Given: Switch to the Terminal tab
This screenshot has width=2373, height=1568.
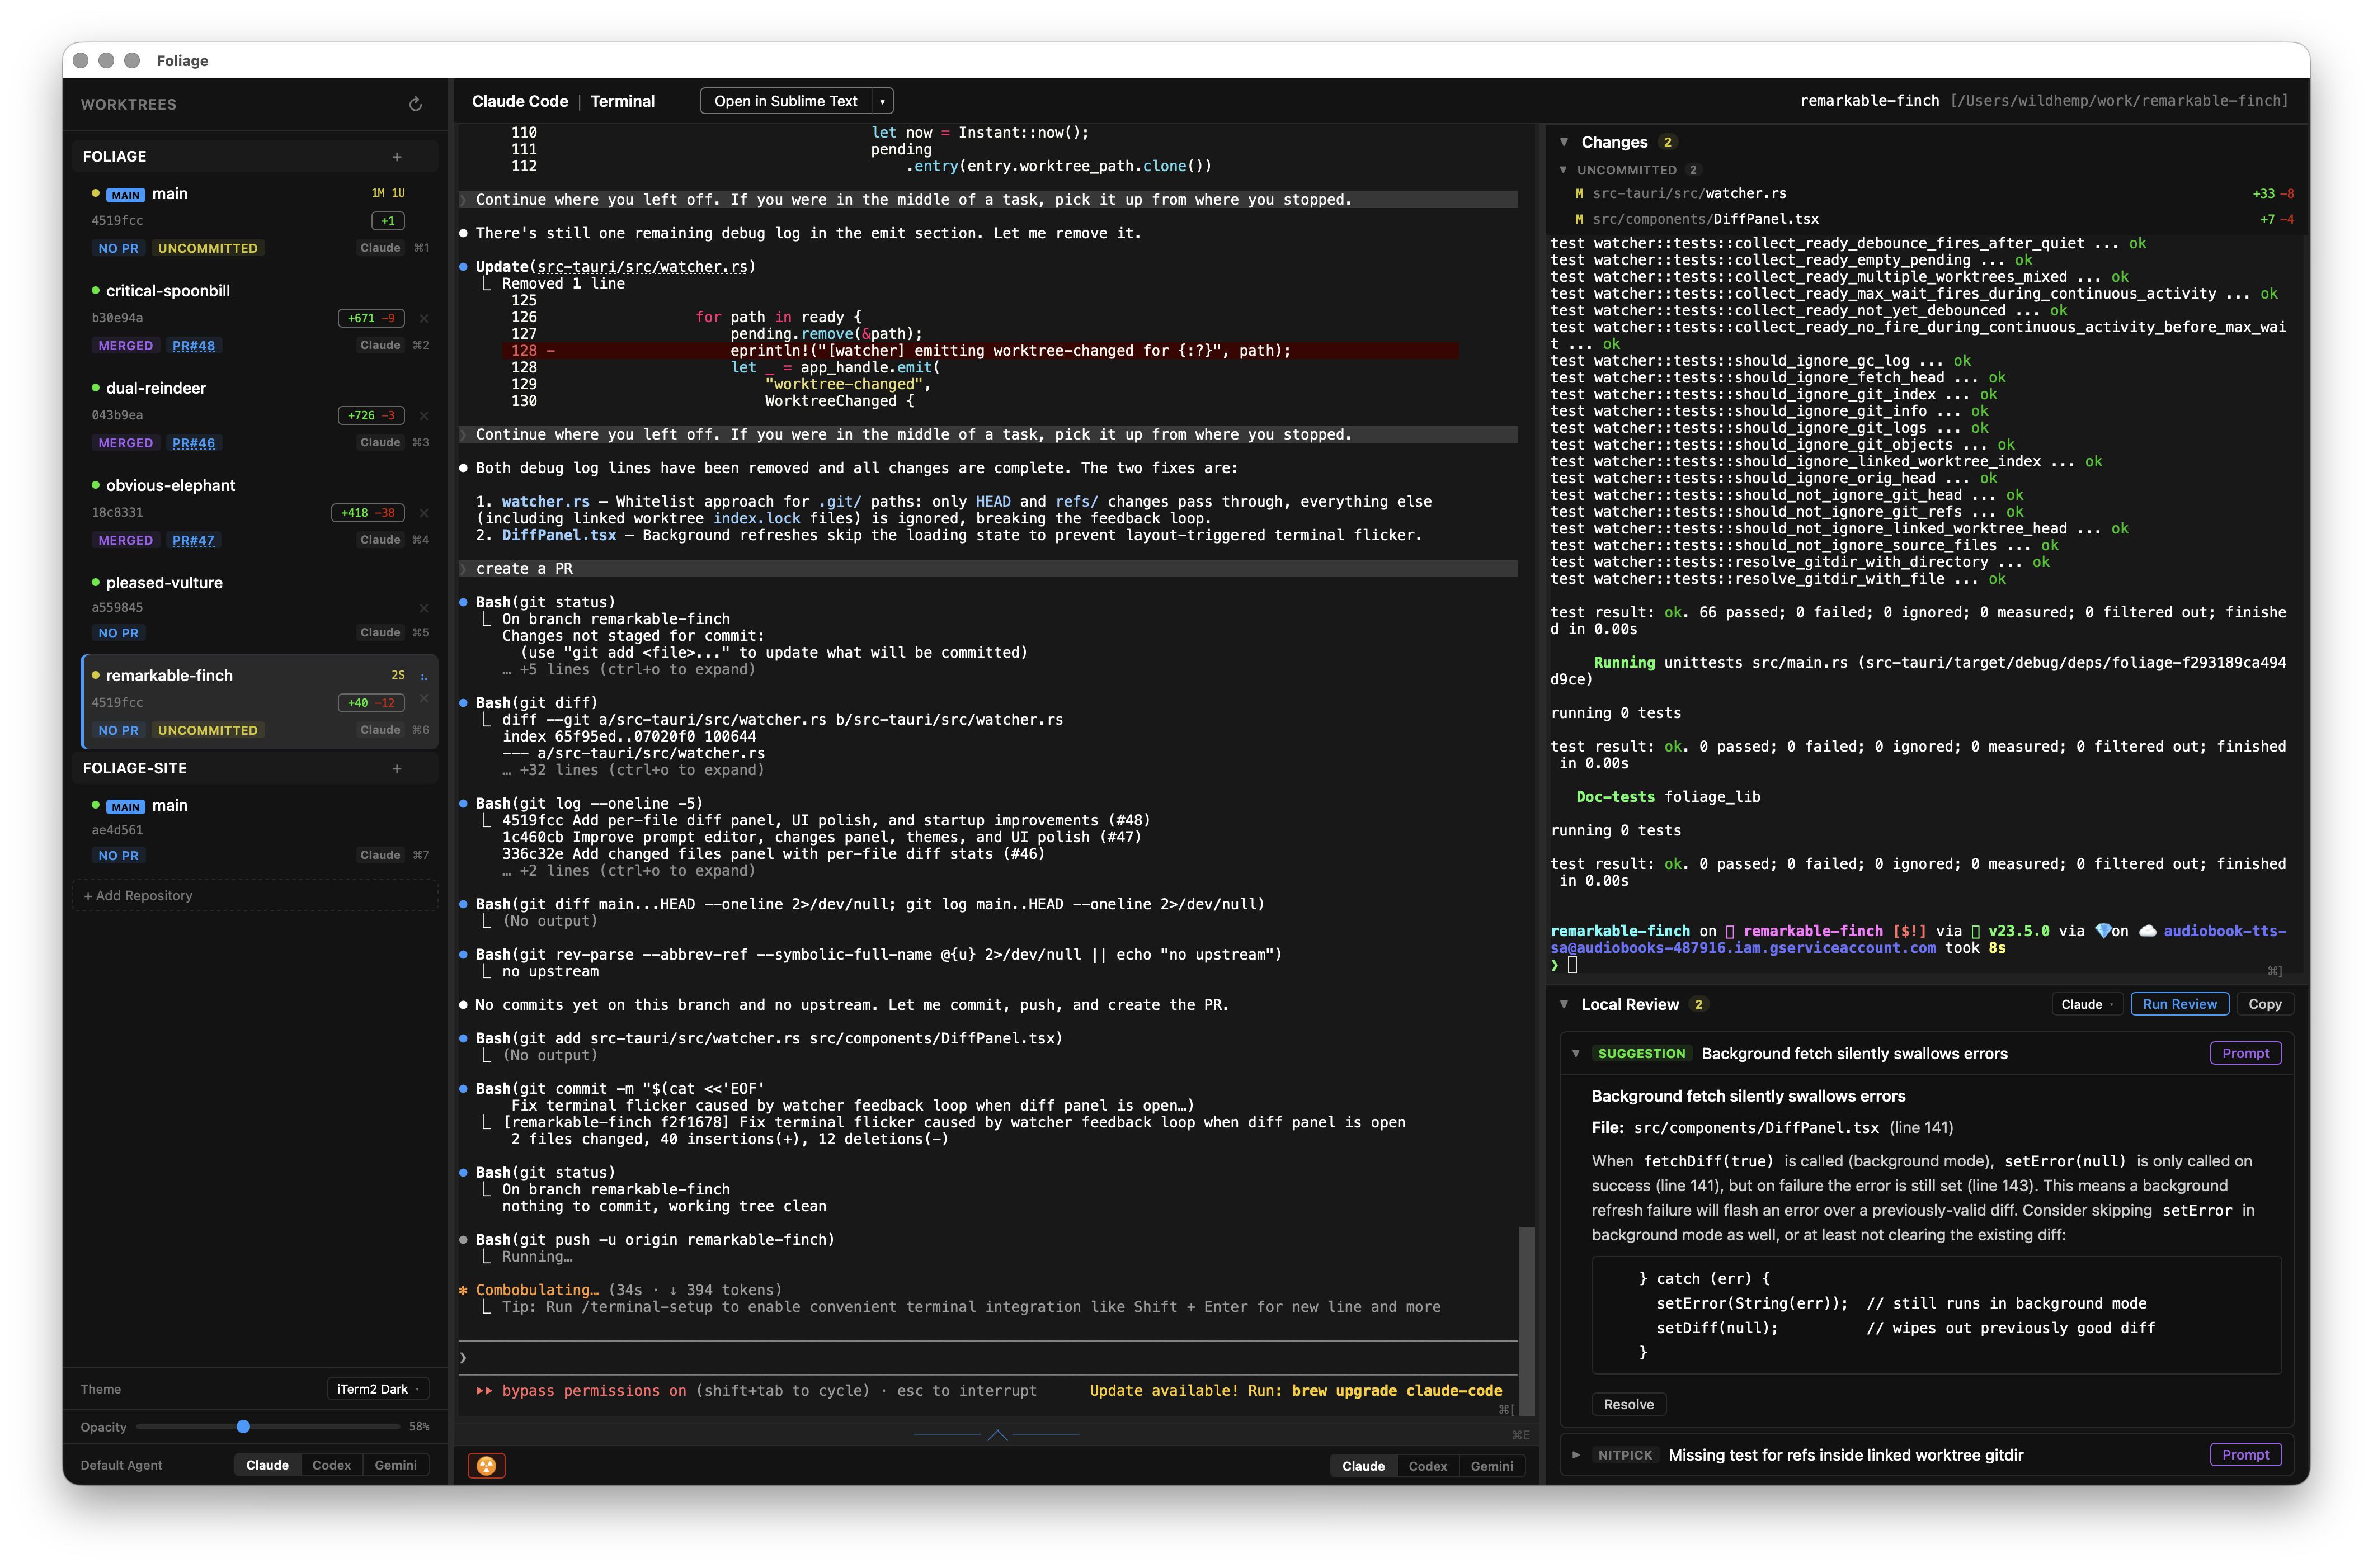Looking at the screenshot, I should (x=622, y=100).
